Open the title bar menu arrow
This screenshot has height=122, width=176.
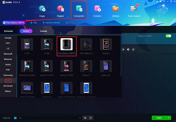click(164, 1)
